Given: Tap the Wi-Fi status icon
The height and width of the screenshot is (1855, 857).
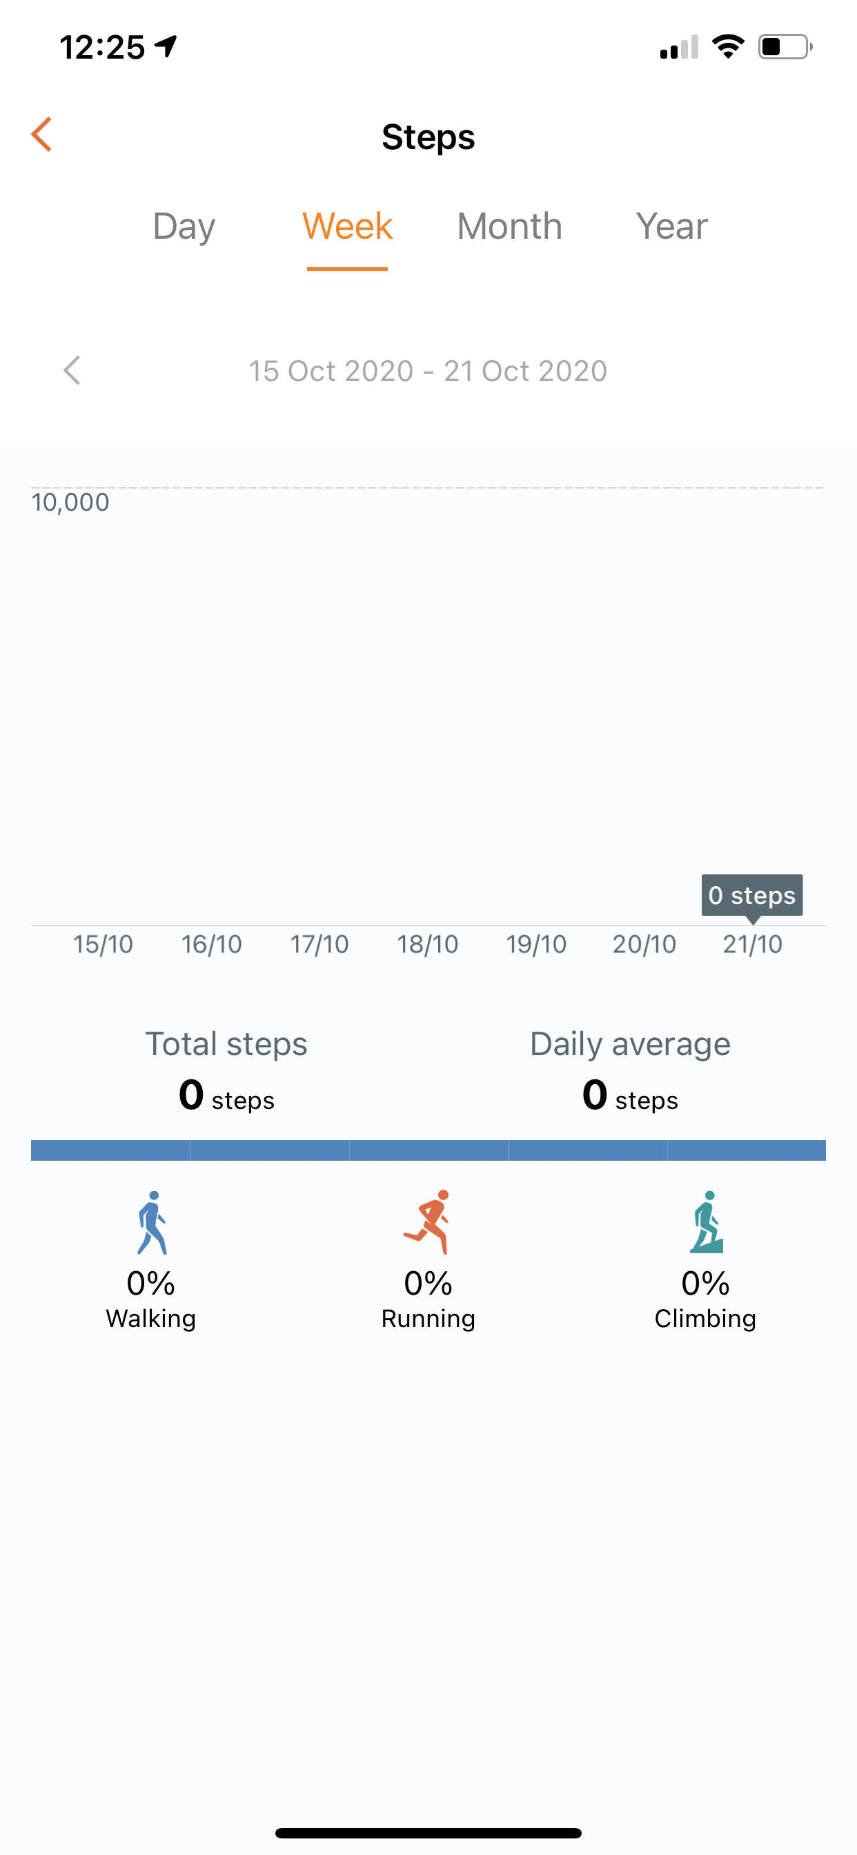Looking at the screenshot, I should click(x=727, y=47).
